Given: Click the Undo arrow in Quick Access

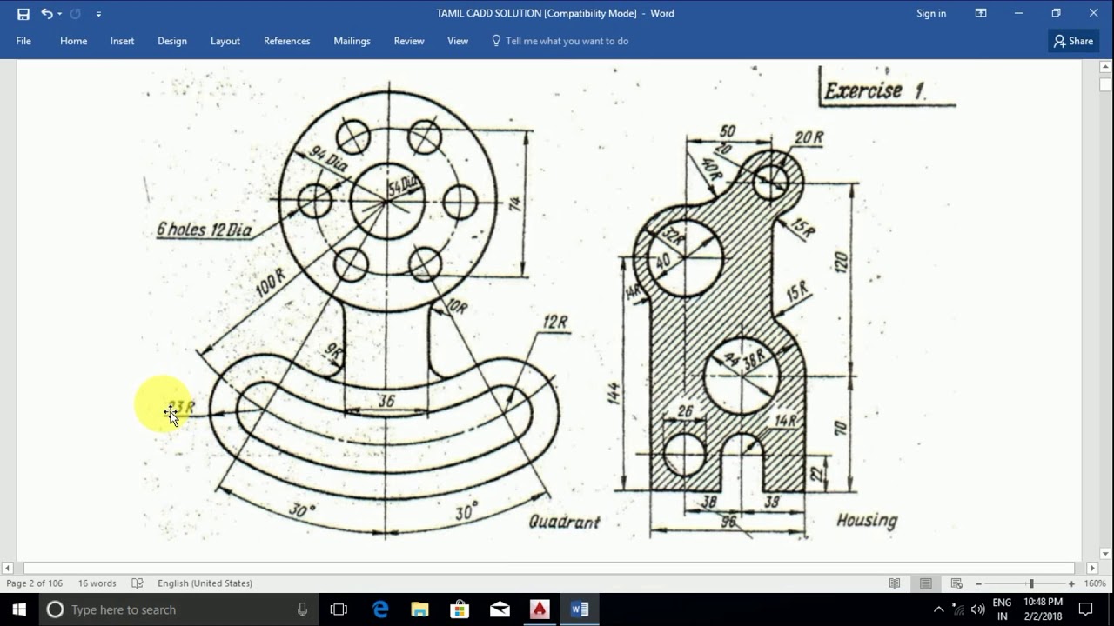Looking at the screenshot, I should point(46,14).
